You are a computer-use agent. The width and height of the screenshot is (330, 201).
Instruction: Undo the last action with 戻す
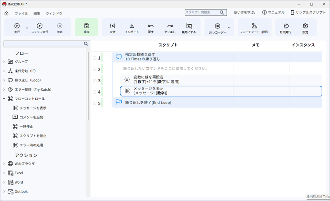(x=151, y=27)
